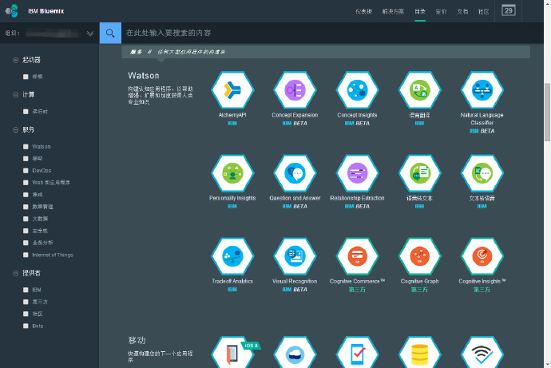
Task: Check the 移动 filter in sidebar
Action: click(x=26, y=158)
